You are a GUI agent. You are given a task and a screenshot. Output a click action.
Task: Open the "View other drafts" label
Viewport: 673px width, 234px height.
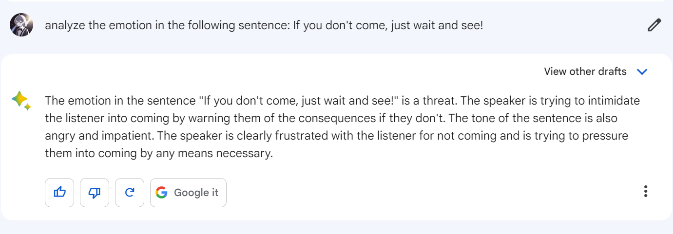coord(585,72)
